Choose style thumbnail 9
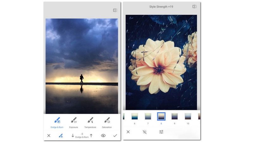This screenshot has height=142, width=253. [x=175, y=116]
